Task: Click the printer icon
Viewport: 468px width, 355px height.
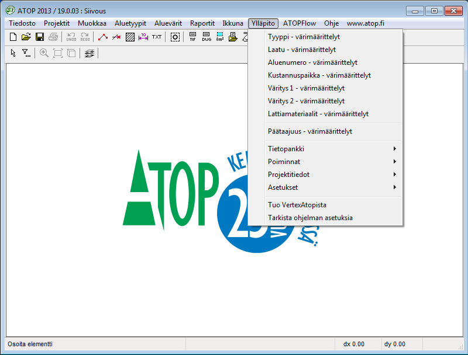Action: pos(53,37)
